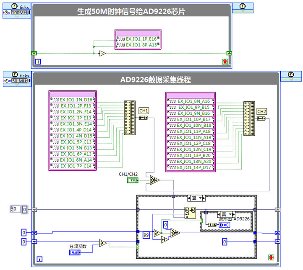Screen dimensions: 303x270
Task: Click the CH1 label
Action: (x=144, y=111)
